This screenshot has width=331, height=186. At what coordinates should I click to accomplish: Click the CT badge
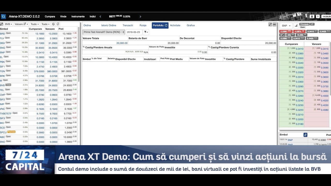(x=312, y=24)
